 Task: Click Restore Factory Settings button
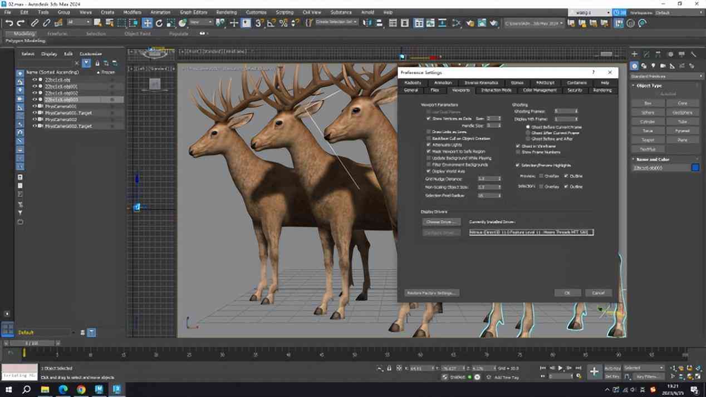point(432,293)
